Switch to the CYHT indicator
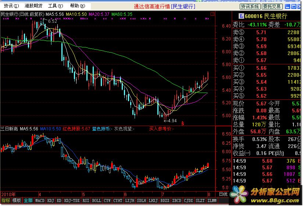The height and width of the screenshot is (206, 303). tap(118, 200)
